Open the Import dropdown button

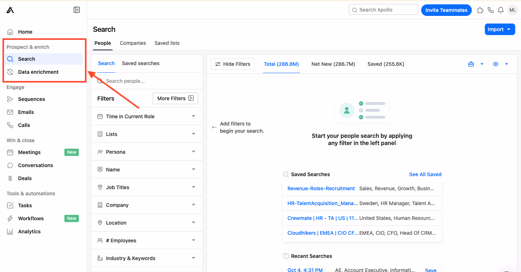click(500, 29)
